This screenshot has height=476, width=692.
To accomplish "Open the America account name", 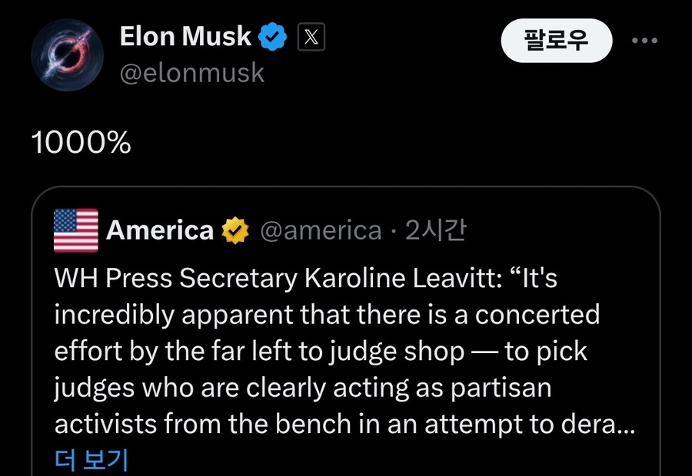I will point(160,230).
